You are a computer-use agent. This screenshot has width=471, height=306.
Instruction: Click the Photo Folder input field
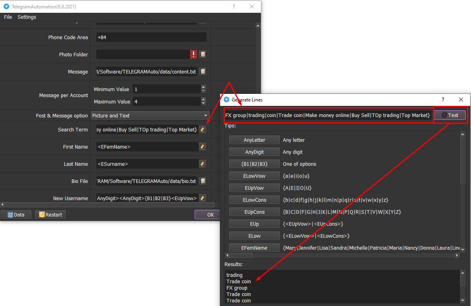(x=143, y=54)
